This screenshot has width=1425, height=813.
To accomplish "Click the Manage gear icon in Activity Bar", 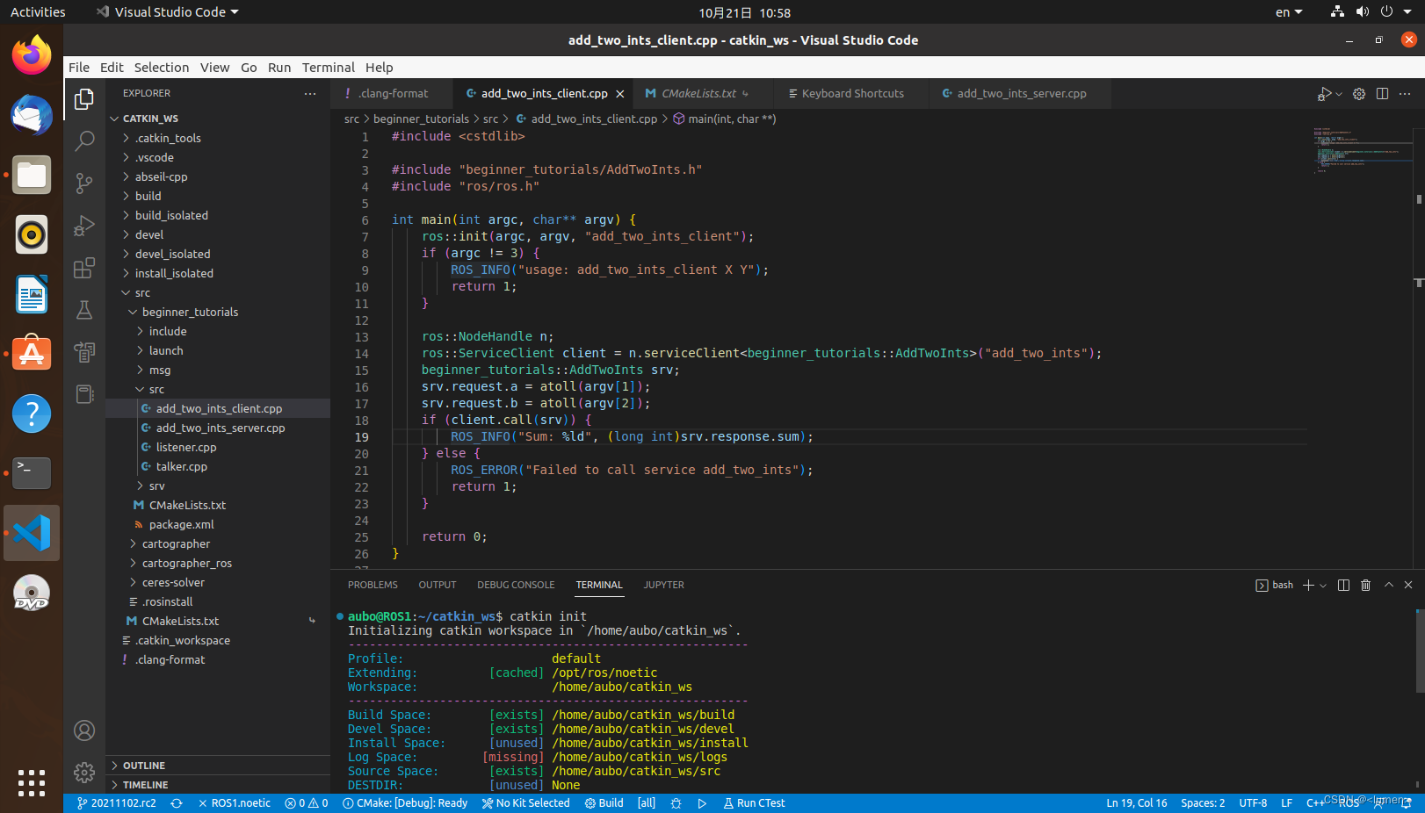I will [x=83, y=773].
